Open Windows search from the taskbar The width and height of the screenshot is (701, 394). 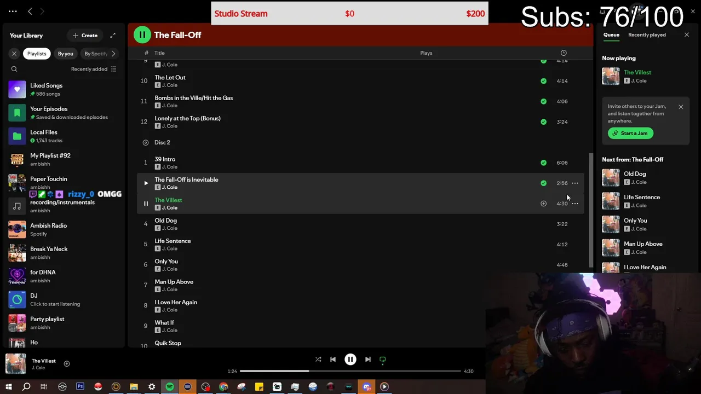(26, 387)
